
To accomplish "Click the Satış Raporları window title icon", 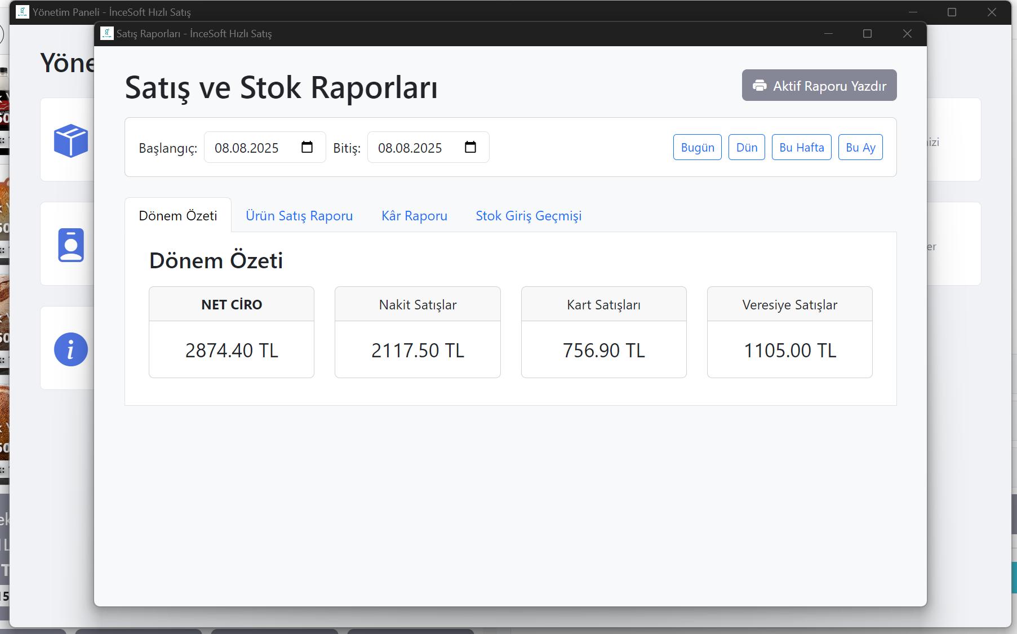I will coord(106,34).
